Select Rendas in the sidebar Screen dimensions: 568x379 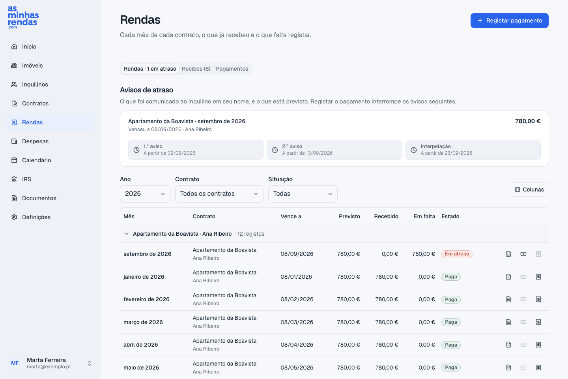50,122
